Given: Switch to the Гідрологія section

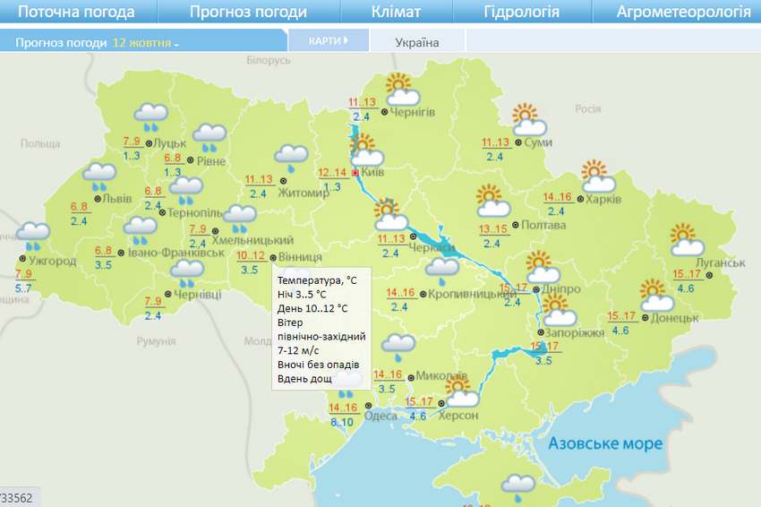Looking at the screenshot, I should click(522, 12).
